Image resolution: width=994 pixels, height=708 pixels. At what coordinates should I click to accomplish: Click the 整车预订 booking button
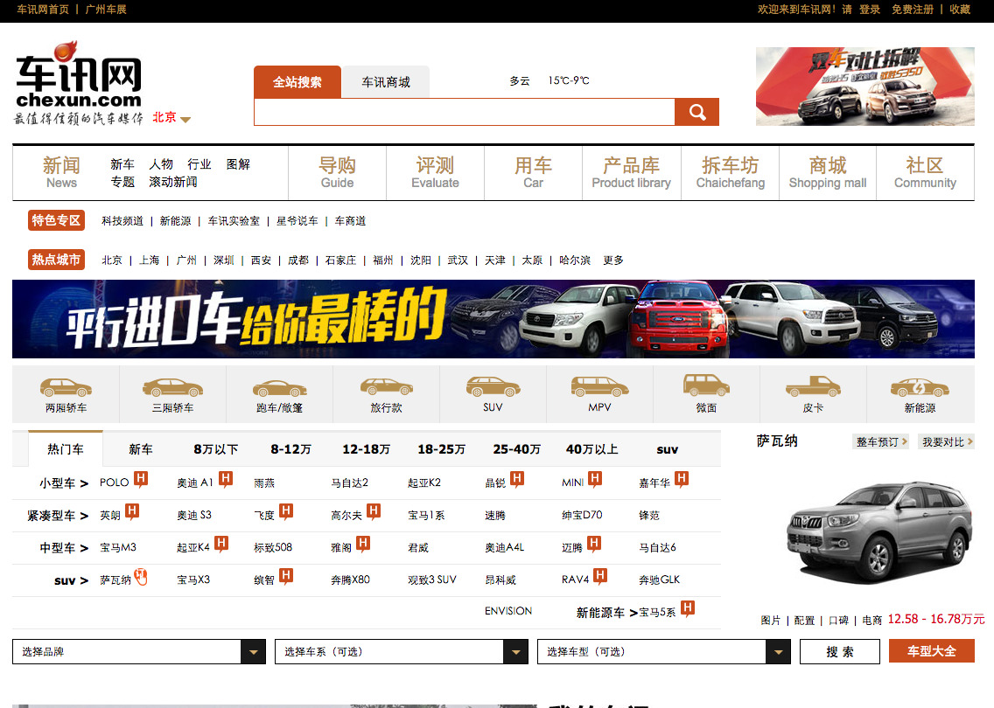[880, 442]
